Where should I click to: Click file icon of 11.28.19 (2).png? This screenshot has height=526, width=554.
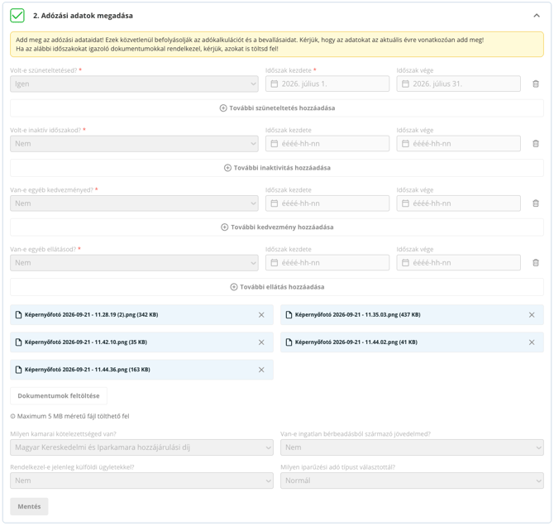(19, 314)
